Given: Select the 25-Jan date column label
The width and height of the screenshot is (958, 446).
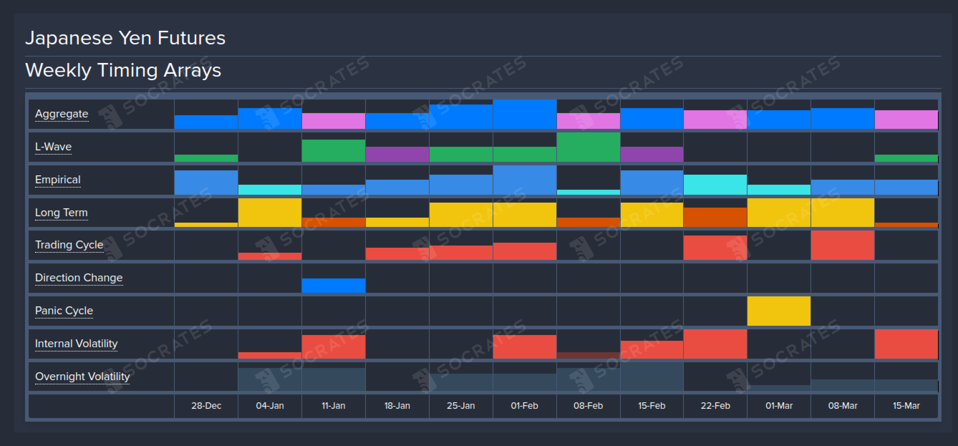Looking at the screenshot, I should tap(461, 406).
